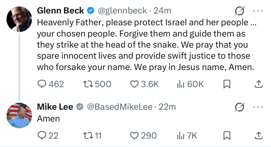
Task: Bookmark Glenn Beck's post
Action: coord(227,84)
